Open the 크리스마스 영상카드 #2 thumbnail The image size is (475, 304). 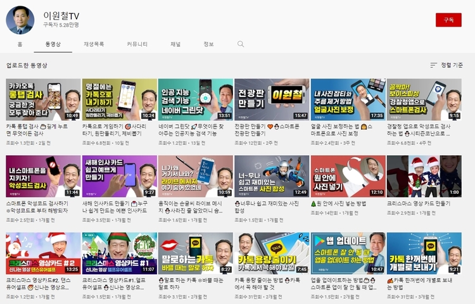[43, 253]
